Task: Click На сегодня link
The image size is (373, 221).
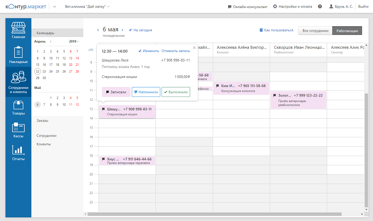Action: tap(141, 30)
